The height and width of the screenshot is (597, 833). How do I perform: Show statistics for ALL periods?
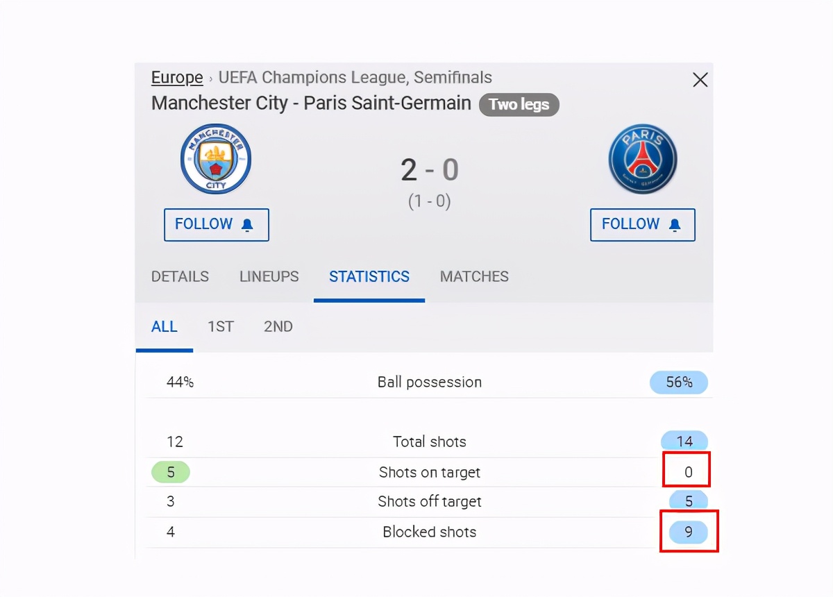165,326
